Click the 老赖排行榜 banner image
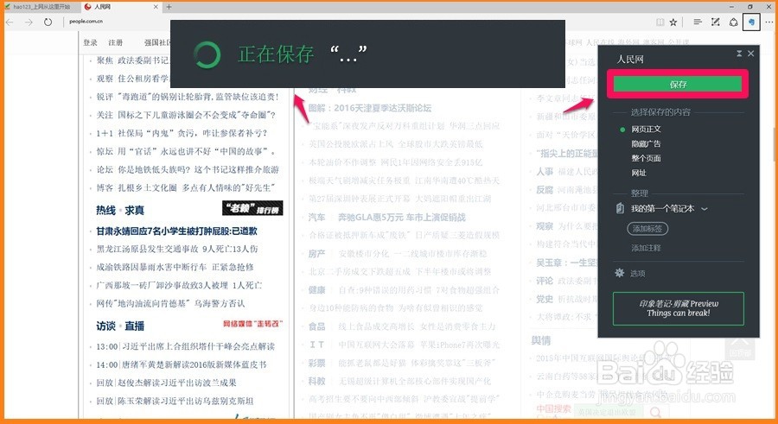The image size is (778, 424). pos(252,208)
